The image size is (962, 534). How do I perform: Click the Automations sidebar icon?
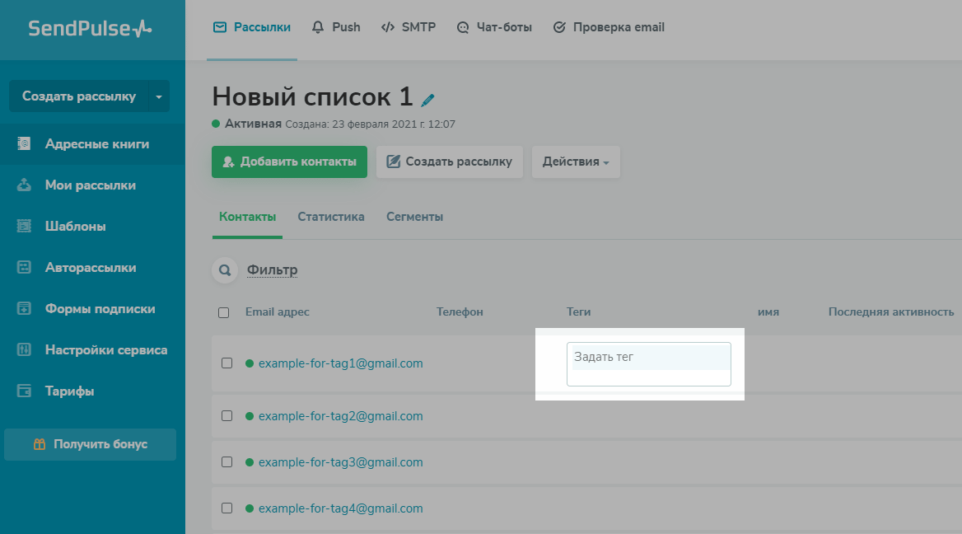[25, 267]
